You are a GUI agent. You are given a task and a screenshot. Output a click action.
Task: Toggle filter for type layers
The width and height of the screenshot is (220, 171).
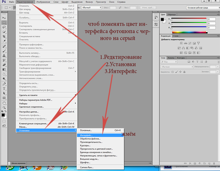[197, 62]
